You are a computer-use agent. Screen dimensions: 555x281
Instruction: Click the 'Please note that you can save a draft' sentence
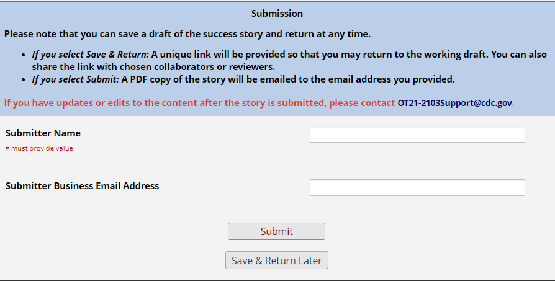click(x=187, y=33)
